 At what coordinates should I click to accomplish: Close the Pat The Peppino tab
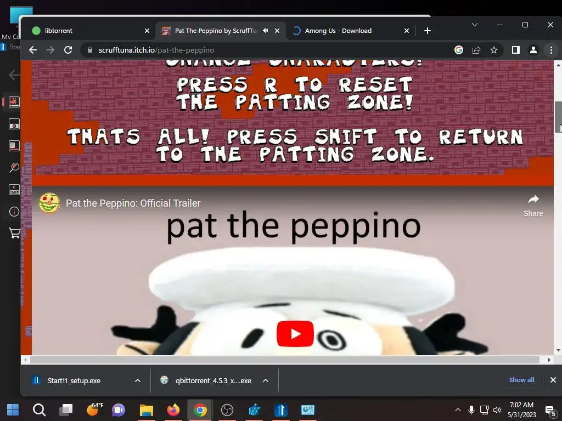coord(277,31)
